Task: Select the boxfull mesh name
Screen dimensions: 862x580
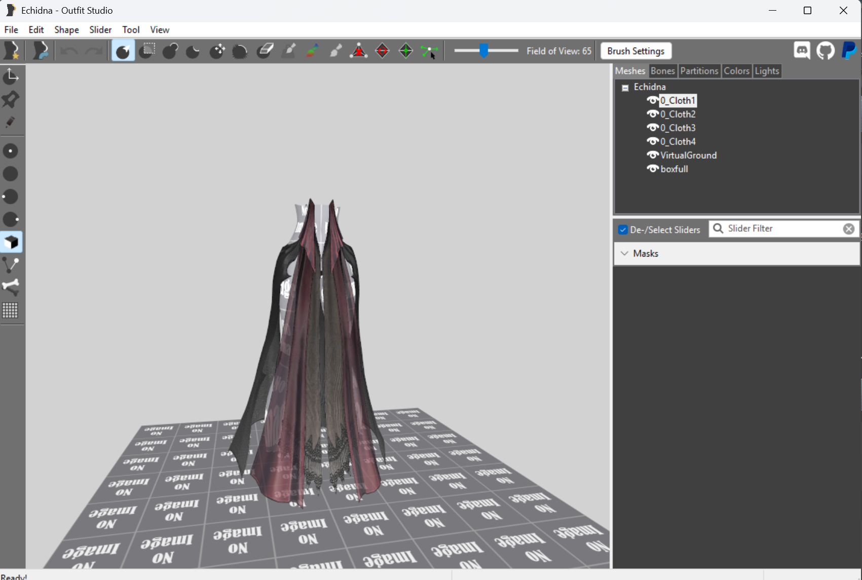Action: (674, 169)
